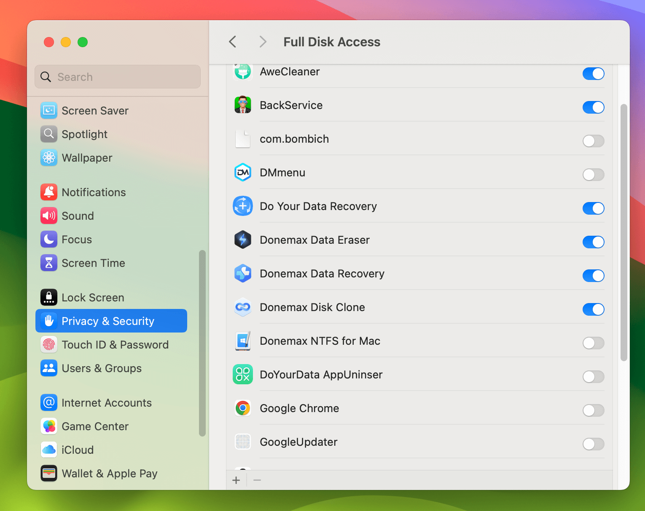The width and height of the screenshot is (645, 511).
Task: Remove an app using the minus button
Action: (257, 480)
